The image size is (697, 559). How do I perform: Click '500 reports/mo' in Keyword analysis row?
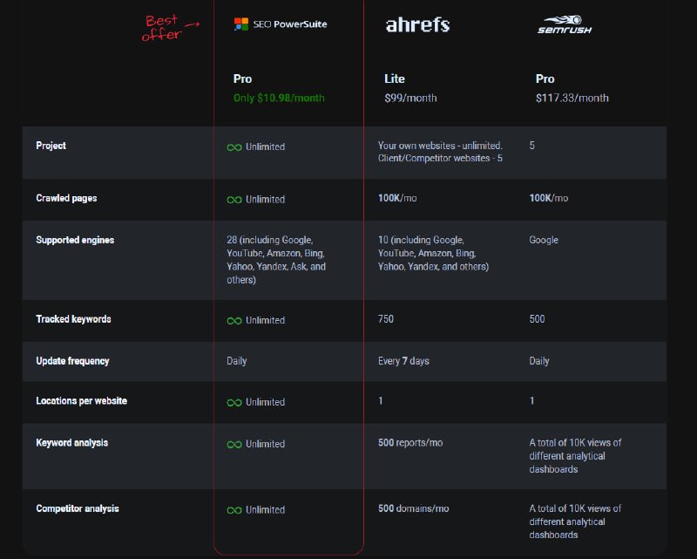click(x=410, y=443)
